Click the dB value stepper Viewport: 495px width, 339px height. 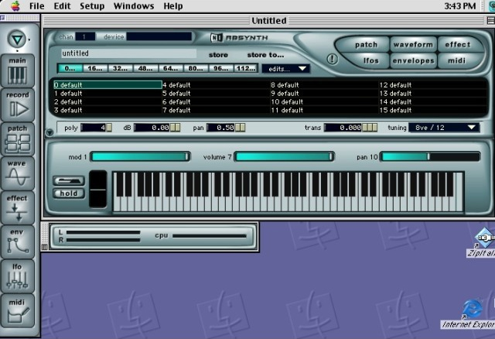click(175, 128)
